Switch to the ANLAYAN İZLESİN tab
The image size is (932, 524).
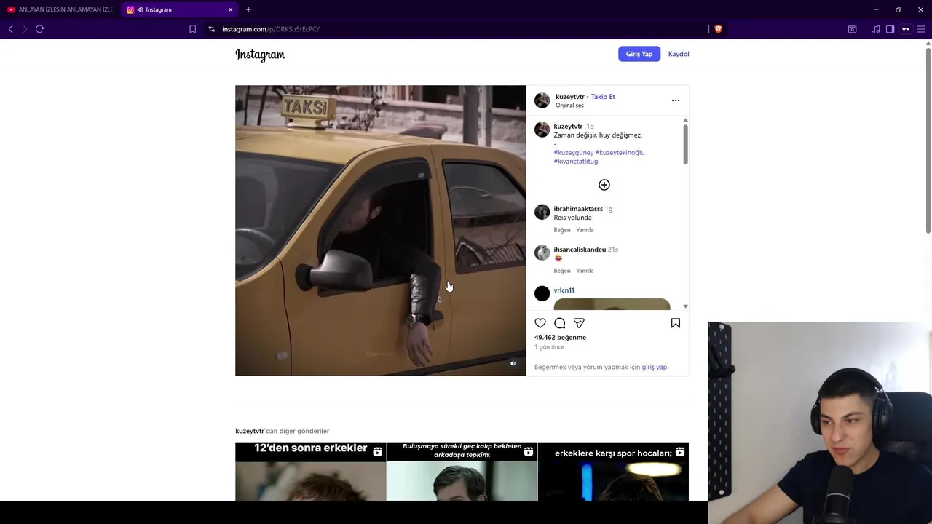pos(60,9)
